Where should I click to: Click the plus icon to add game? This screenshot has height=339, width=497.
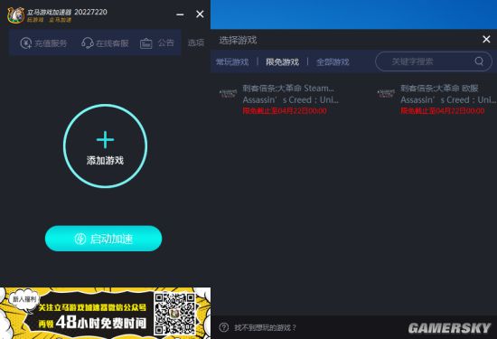(105, 140)
